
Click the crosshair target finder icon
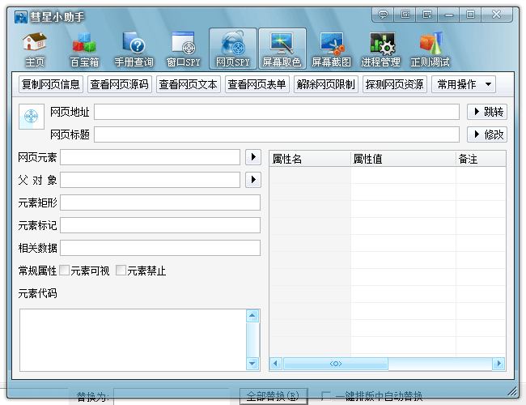coord(31,117)
